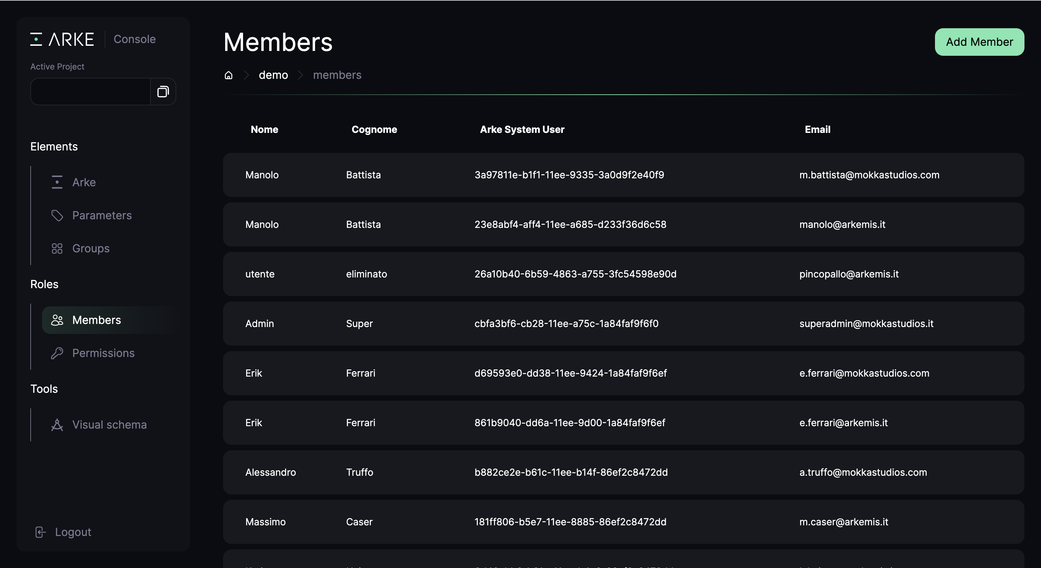Click the tag icon beside Parameters
The width and height of the screenshot is (1041, 568).
[57, 215]
